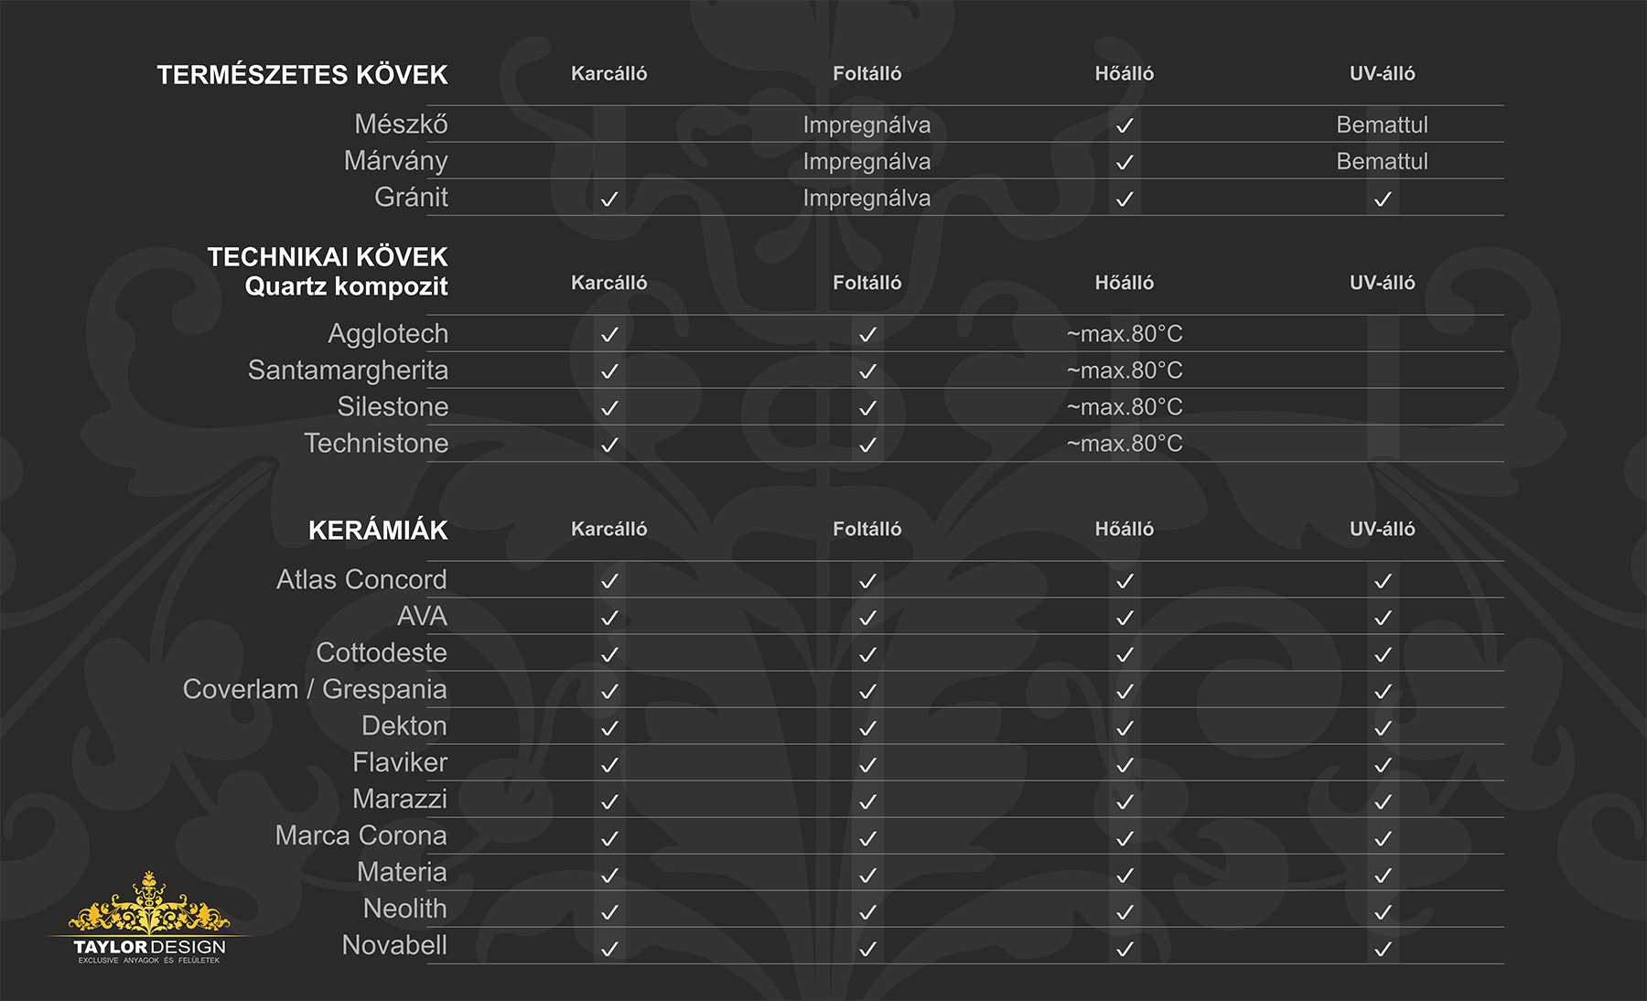
Task: Click the Santamargherita row label
Action: tap(348, 371)
